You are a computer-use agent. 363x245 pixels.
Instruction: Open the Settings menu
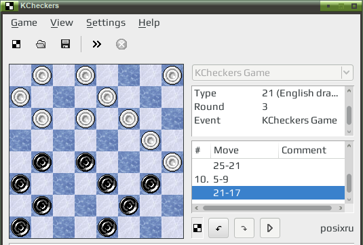[x=106, y=22]
